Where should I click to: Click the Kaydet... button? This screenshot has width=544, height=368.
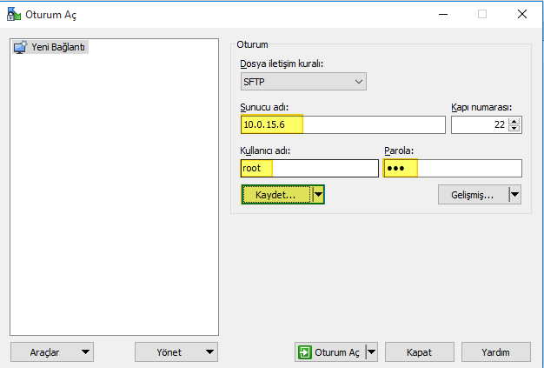point(276,195)
